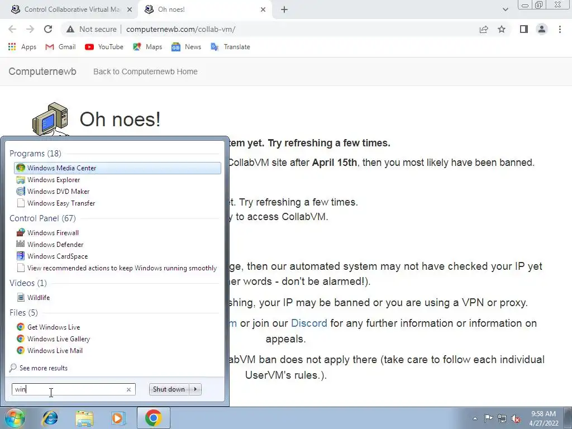Viewport: 572px width, 429px height.
Task: Open Windows Media Player from taskbar
Action: tap(118, 418)
